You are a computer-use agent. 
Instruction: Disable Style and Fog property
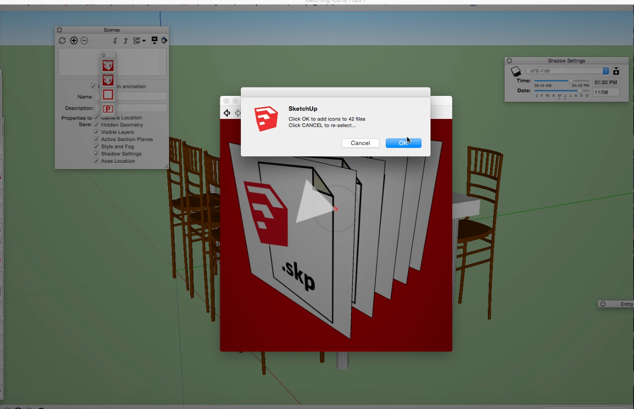point(96,146)
